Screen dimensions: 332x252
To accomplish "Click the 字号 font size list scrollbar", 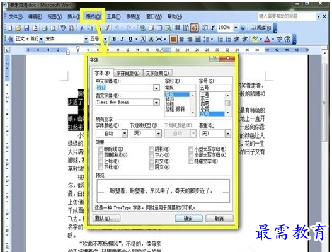I will [x=227, y=104].
